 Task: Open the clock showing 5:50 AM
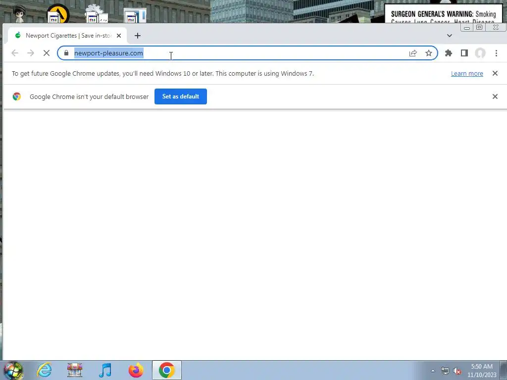coord(482,371)
